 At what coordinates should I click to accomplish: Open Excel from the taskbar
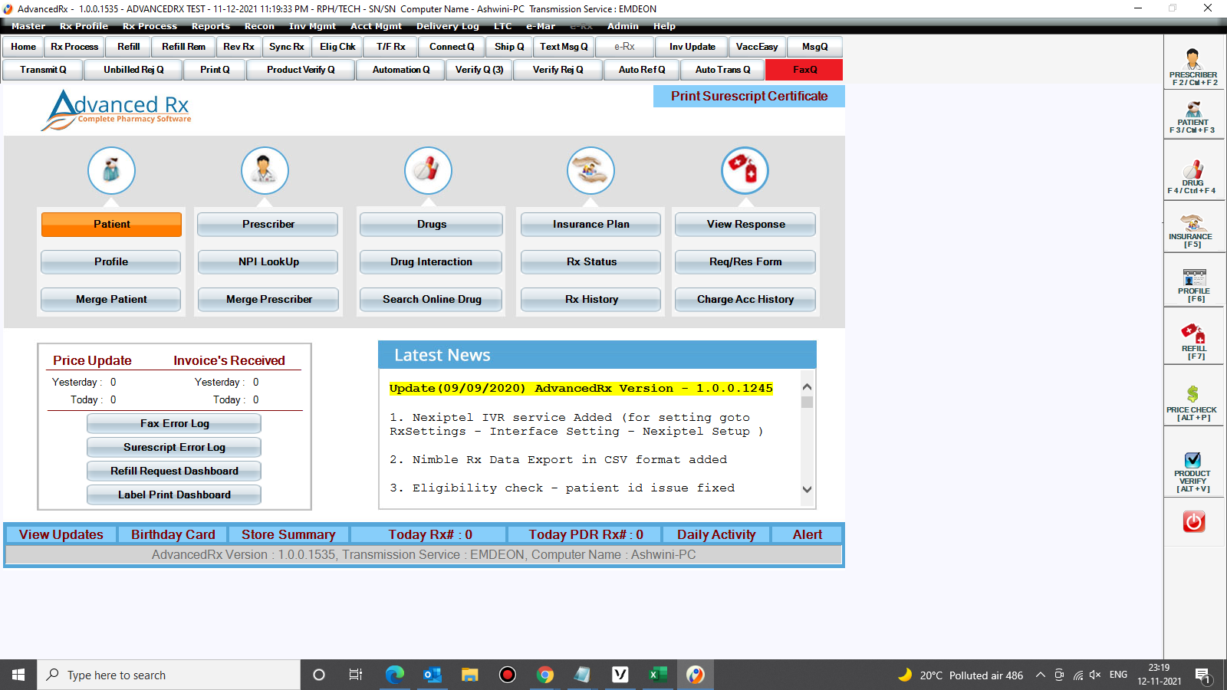pyautogui.click(x=656, y=675)
